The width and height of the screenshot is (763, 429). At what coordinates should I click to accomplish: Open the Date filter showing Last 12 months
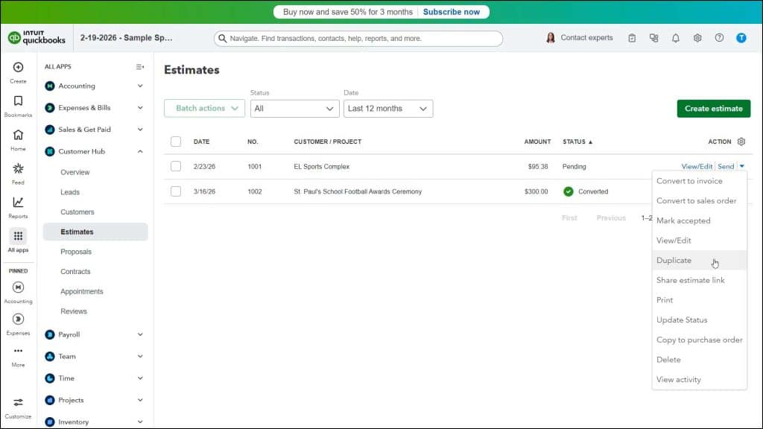point(387,108)
